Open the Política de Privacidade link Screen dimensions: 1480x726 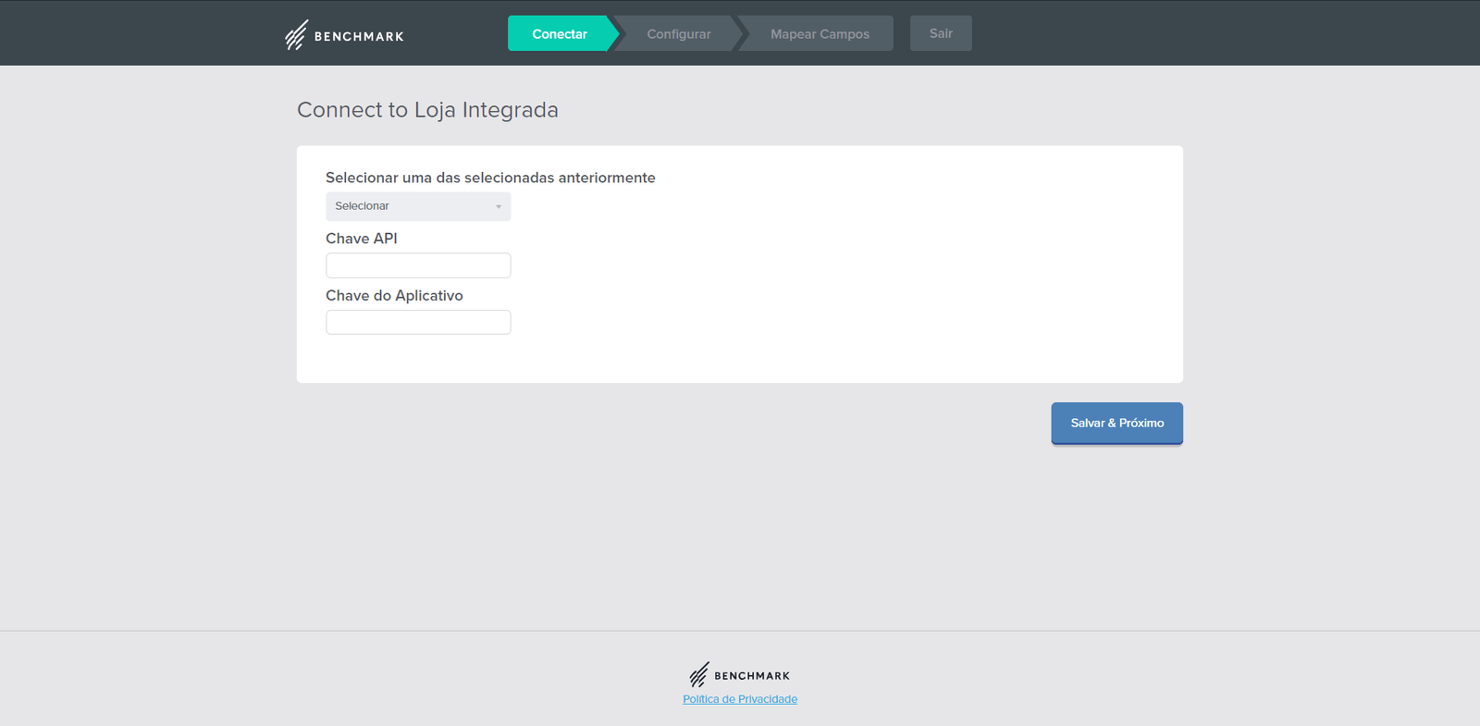pos(740,699)
